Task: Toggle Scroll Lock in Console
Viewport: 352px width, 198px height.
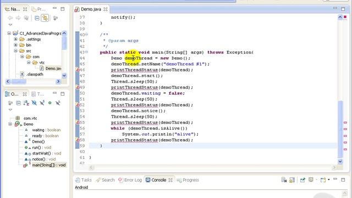Action: [292, 180]
